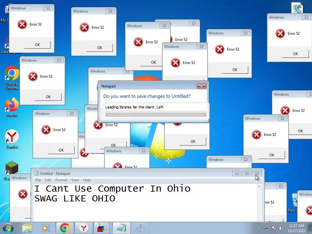This screenshot has height=234, width=312.
Task: Click the 'Do you want to save changes' text
Action: pos(147,96)
